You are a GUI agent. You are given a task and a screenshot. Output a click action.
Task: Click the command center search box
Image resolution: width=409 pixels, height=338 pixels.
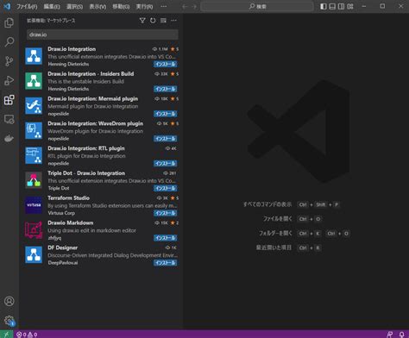[257, 6]
